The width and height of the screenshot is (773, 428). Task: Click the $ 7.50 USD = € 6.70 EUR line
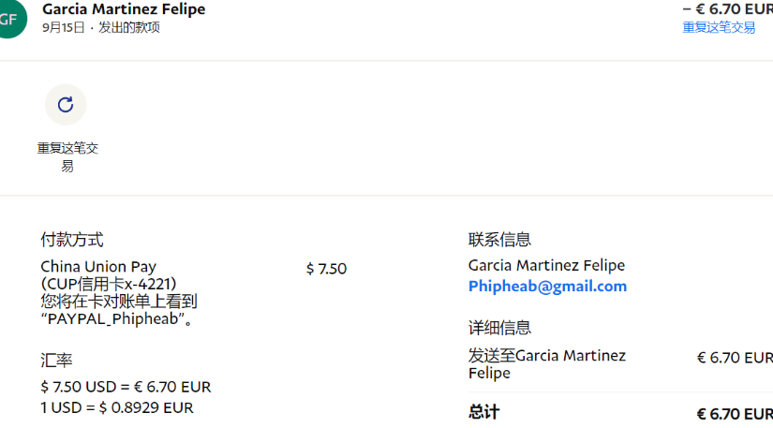click(126, 387)
